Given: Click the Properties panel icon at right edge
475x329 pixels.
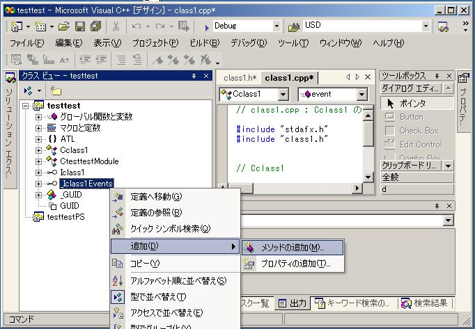Looking at the screenshot, I should (463, 78).
